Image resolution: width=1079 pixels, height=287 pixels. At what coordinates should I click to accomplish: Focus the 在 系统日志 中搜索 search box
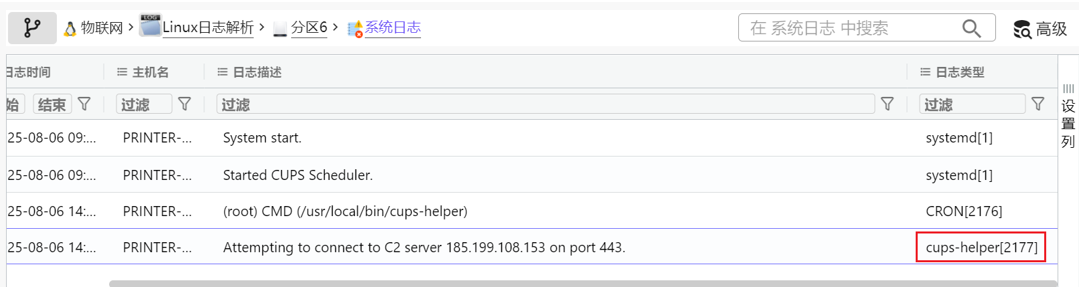pos(850,28)
